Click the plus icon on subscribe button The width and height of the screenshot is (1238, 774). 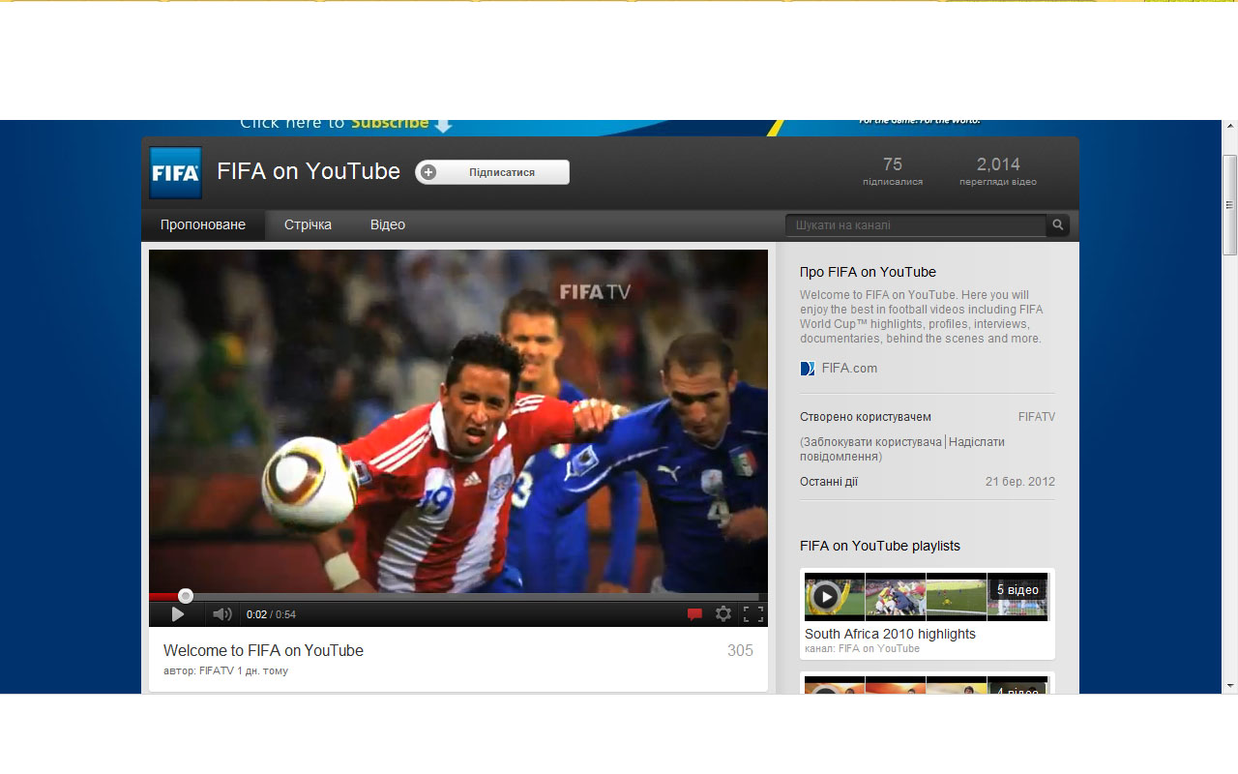(428, 172)
